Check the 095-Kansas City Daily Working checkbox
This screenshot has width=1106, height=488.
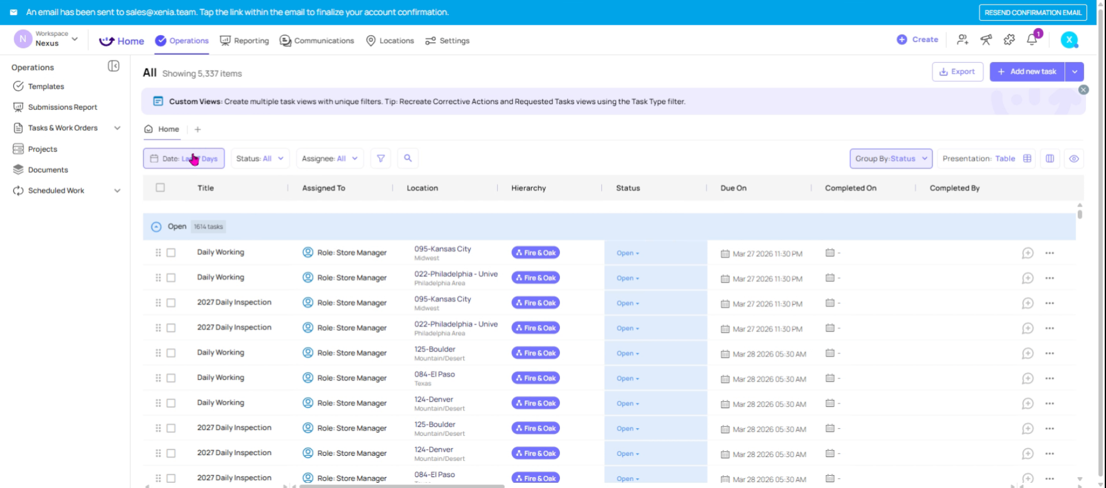pos(171,253)
